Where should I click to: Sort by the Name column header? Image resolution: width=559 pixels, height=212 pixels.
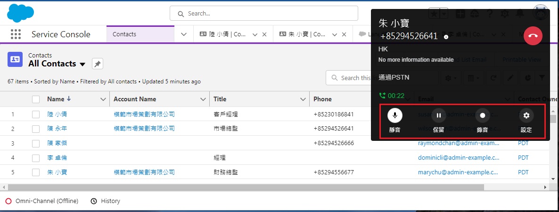pos(59,99)
